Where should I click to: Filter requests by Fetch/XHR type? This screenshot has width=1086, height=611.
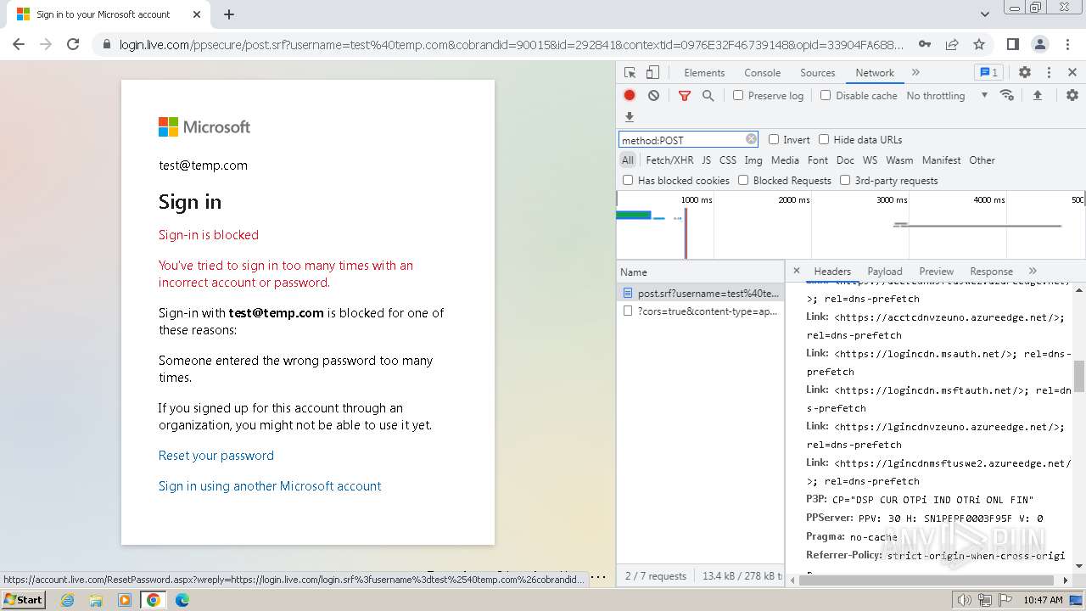[x=669, y=160]
